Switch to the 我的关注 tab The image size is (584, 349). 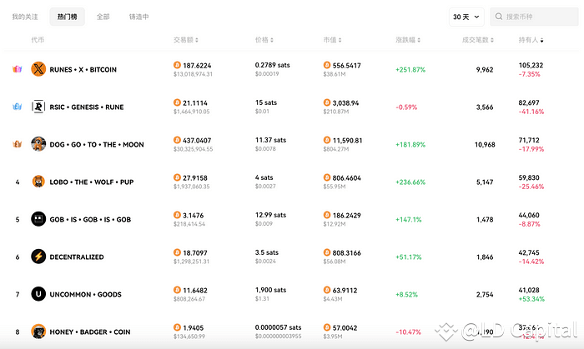[x=23, y=17]
